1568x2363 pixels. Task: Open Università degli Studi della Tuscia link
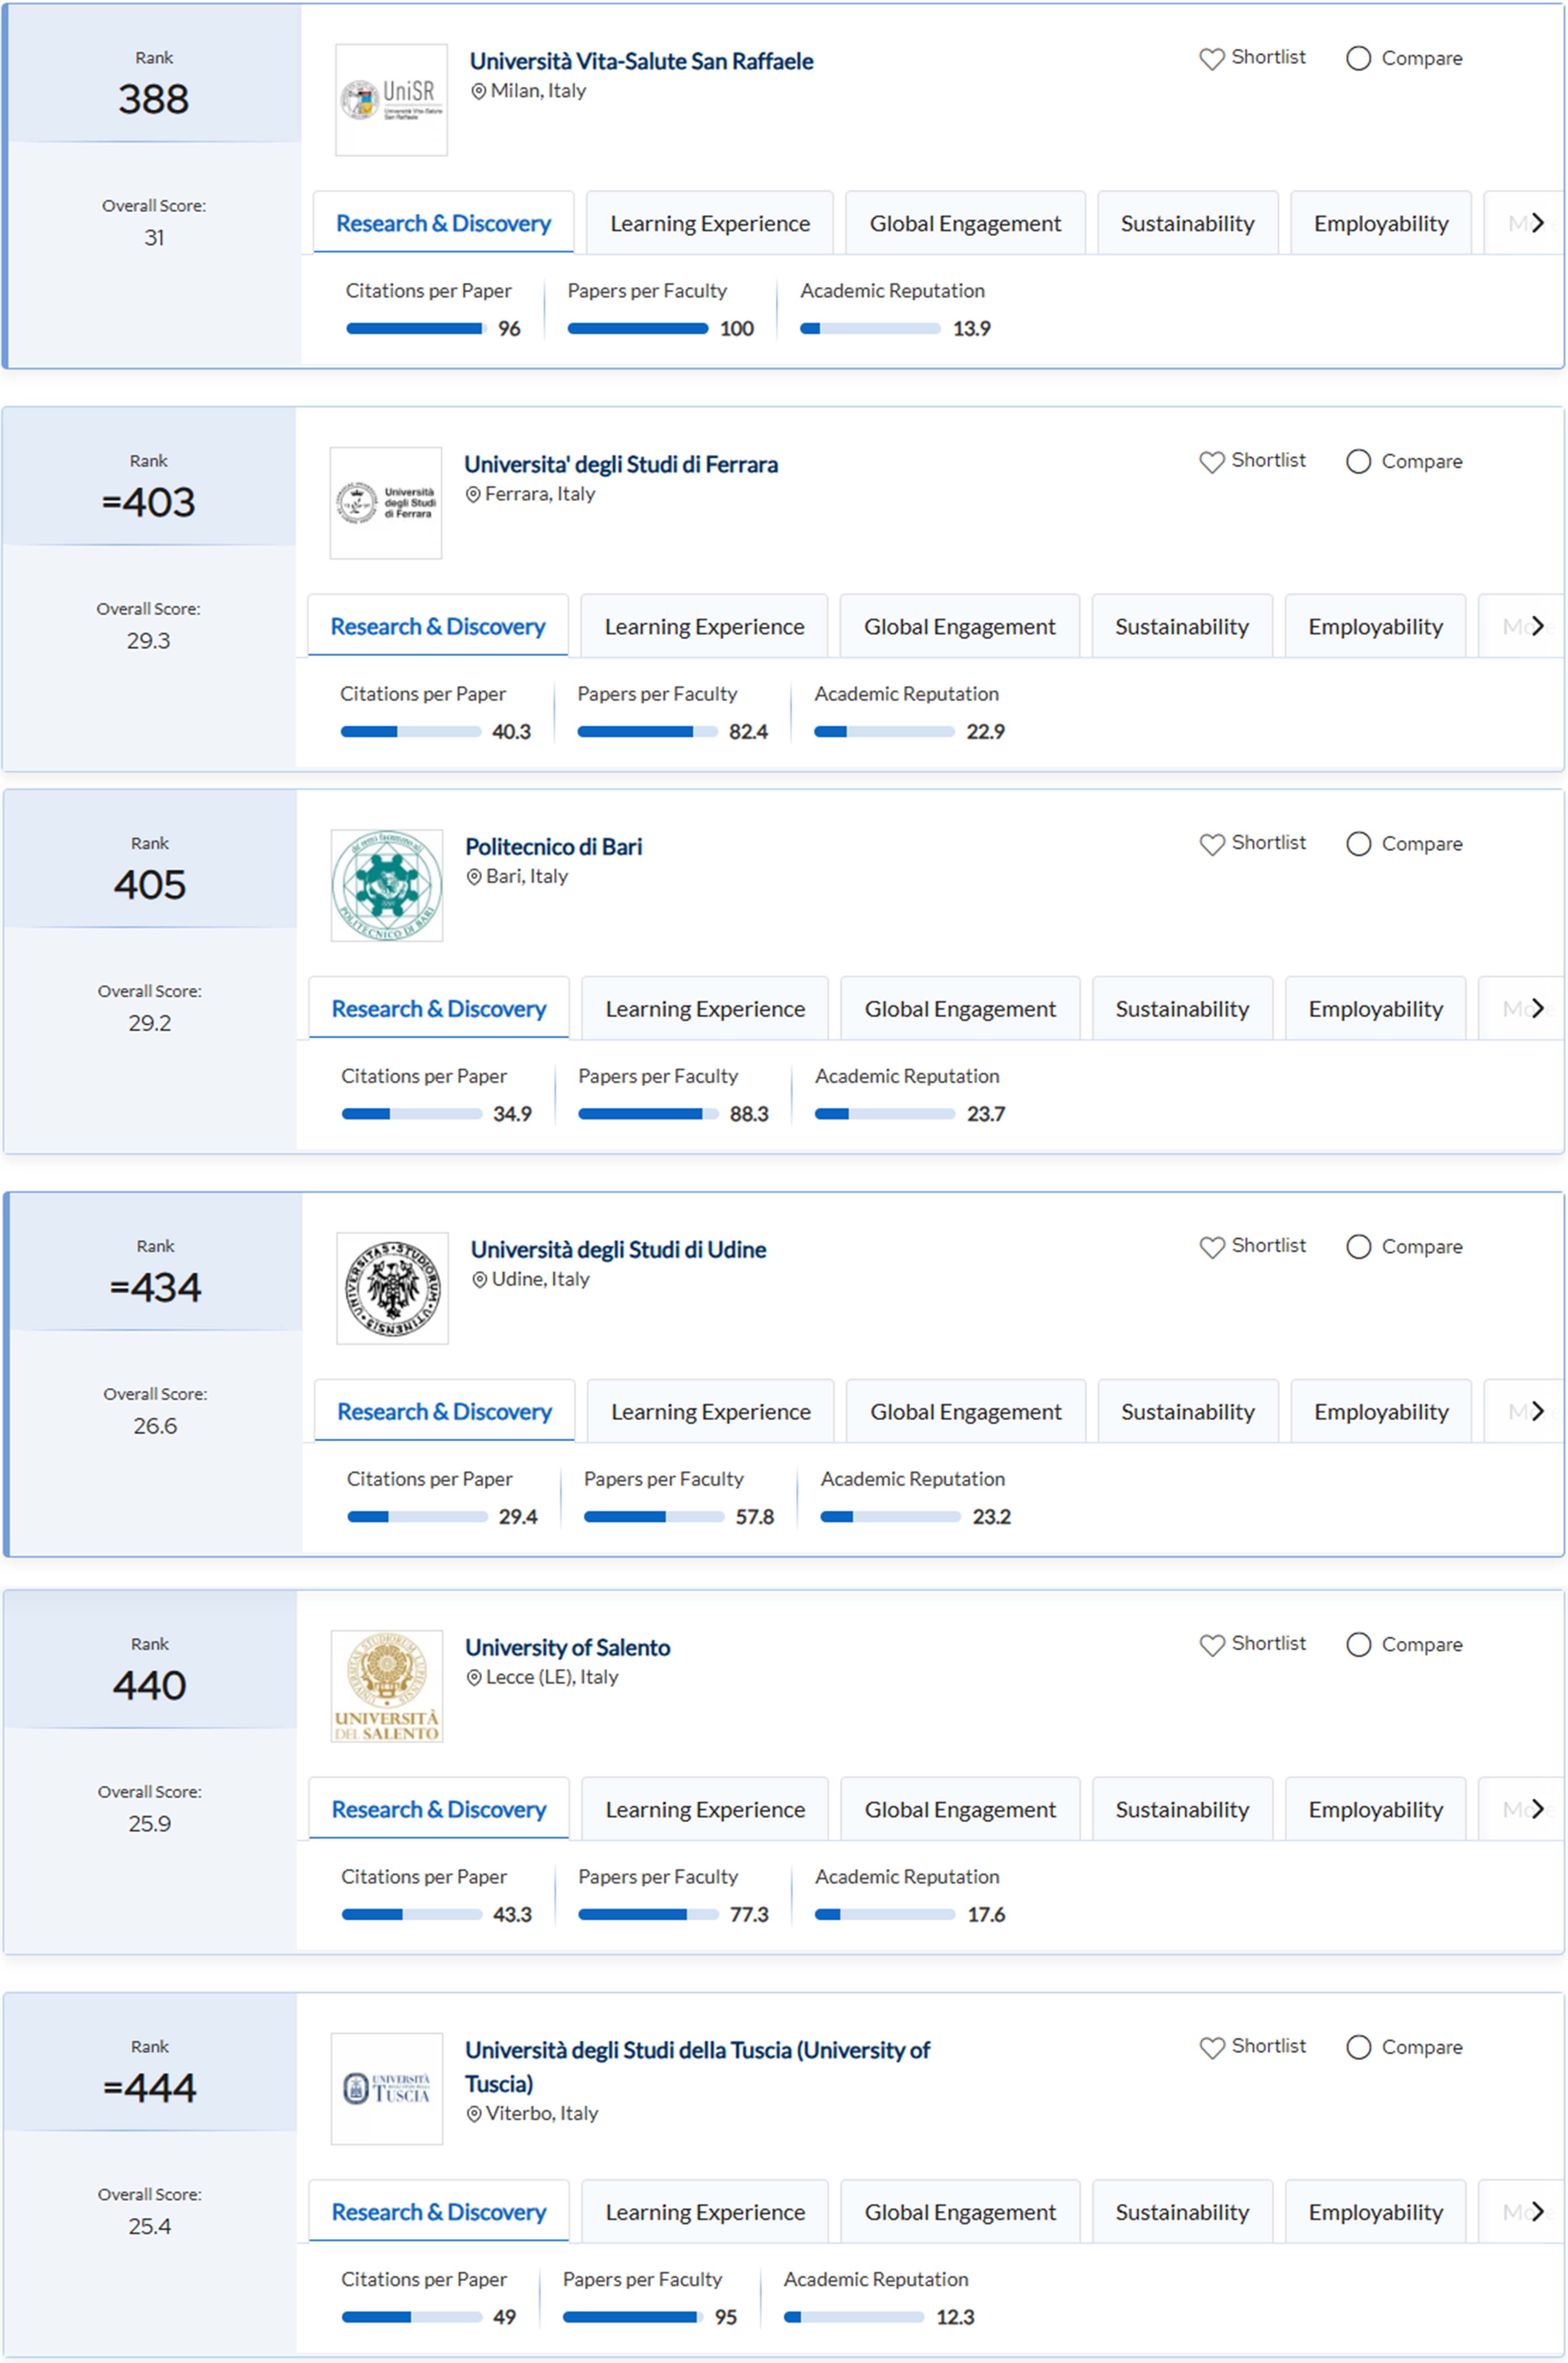pos(697,2050)
